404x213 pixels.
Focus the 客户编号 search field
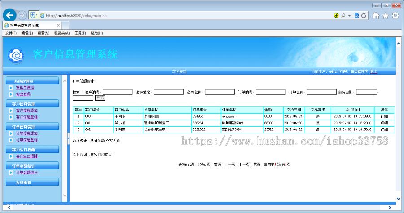pos(118,92)
